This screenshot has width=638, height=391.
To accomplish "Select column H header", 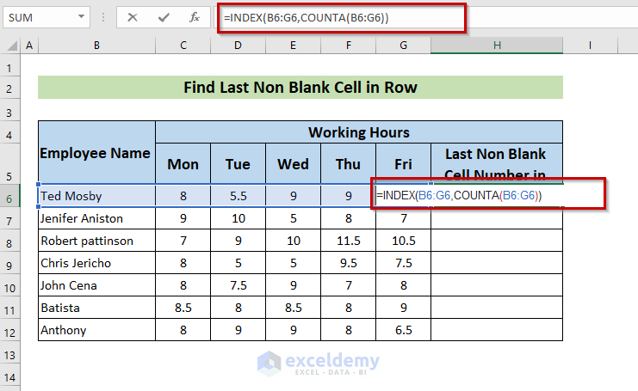I will 497,46.
